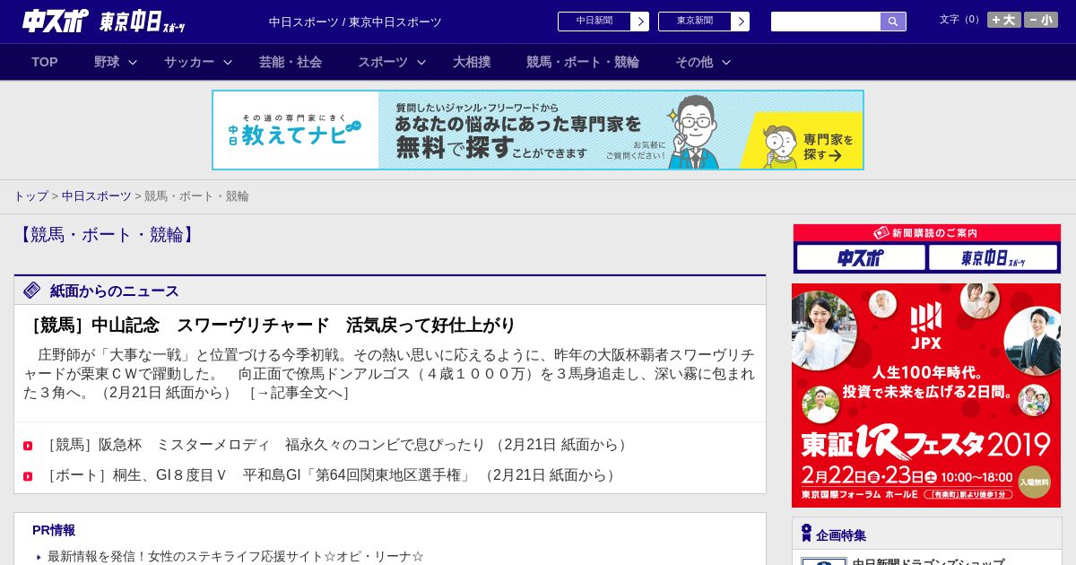Expand the 野球 dropdown chevron
Screen dimensions: 1076x565
tap(133, 62)
